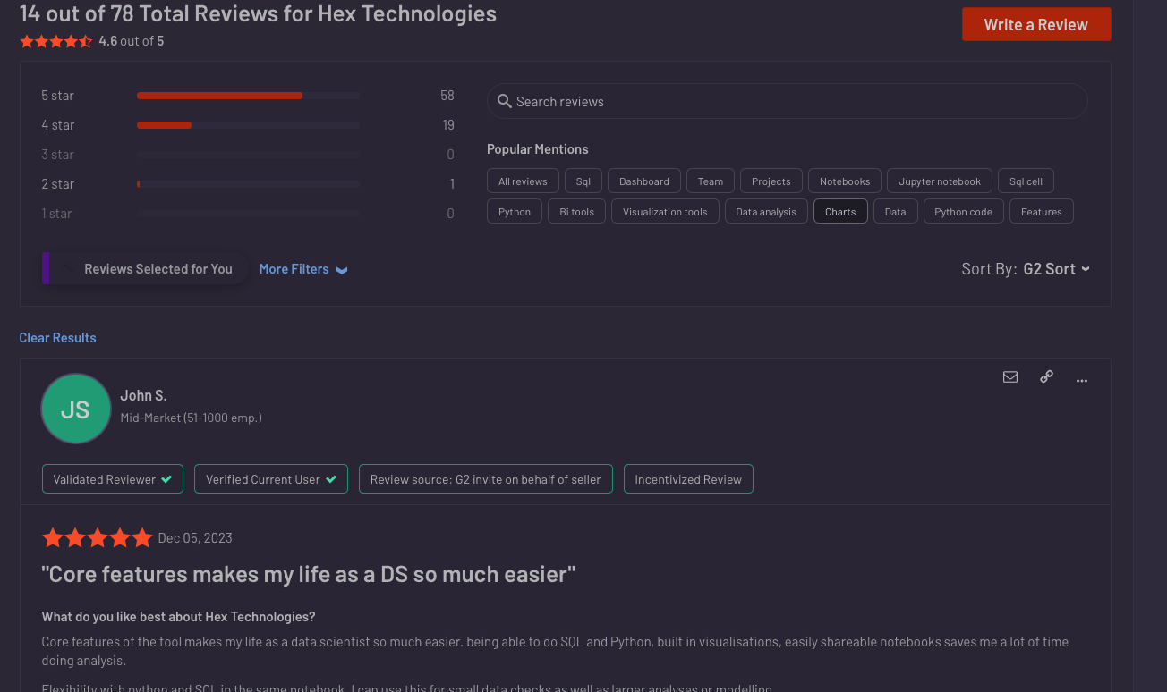The height and width of the screenshot is (692, 1167).
Task: Filter by the 5 star rating bar
Action: click(248, 96)
